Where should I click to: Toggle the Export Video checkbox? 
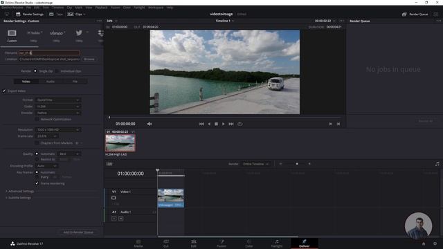point(4,91)
